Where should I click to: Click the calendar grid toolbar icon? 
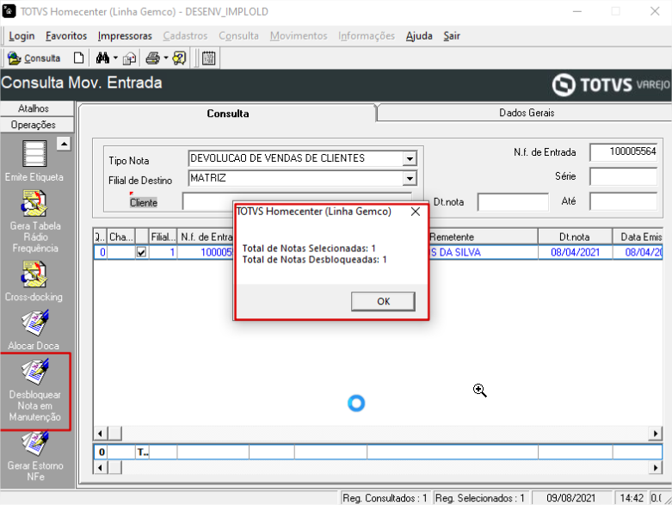pyautogui.click(x=209, y=58)
